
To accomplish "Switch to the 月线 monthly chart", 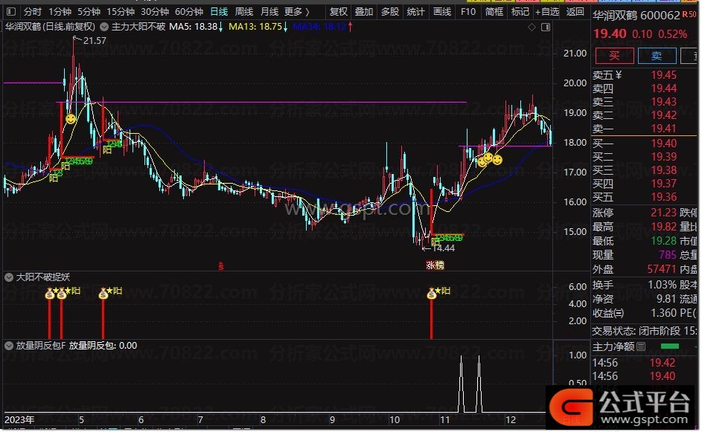I will [x=269, y=12].
